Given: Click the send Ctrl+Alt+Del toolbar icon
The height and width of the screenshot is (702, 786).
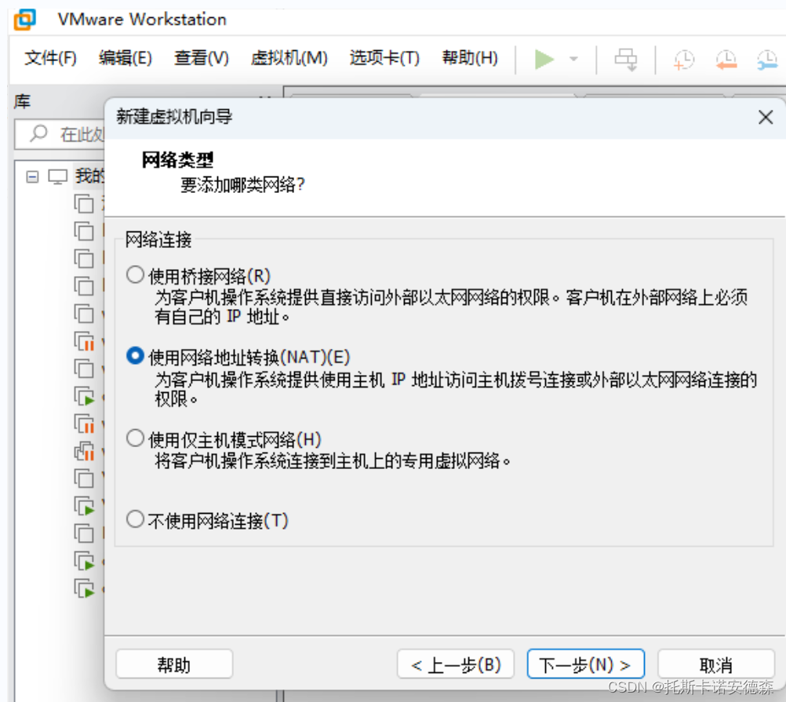Looking at the screenshot, I should pyautogui.click(x=626, y=59).
